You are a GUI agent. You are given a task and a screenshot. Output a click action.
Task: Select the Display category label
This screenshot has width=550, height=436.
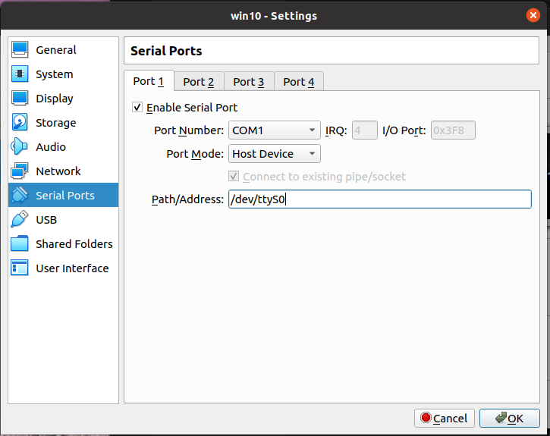pyautogui.click(x=55, y=99)
